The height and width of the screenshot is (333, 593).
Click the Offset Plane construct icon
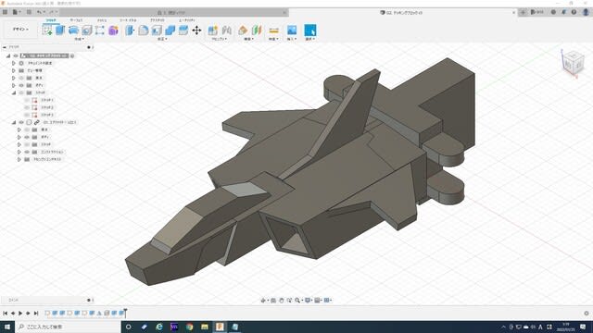243,31
